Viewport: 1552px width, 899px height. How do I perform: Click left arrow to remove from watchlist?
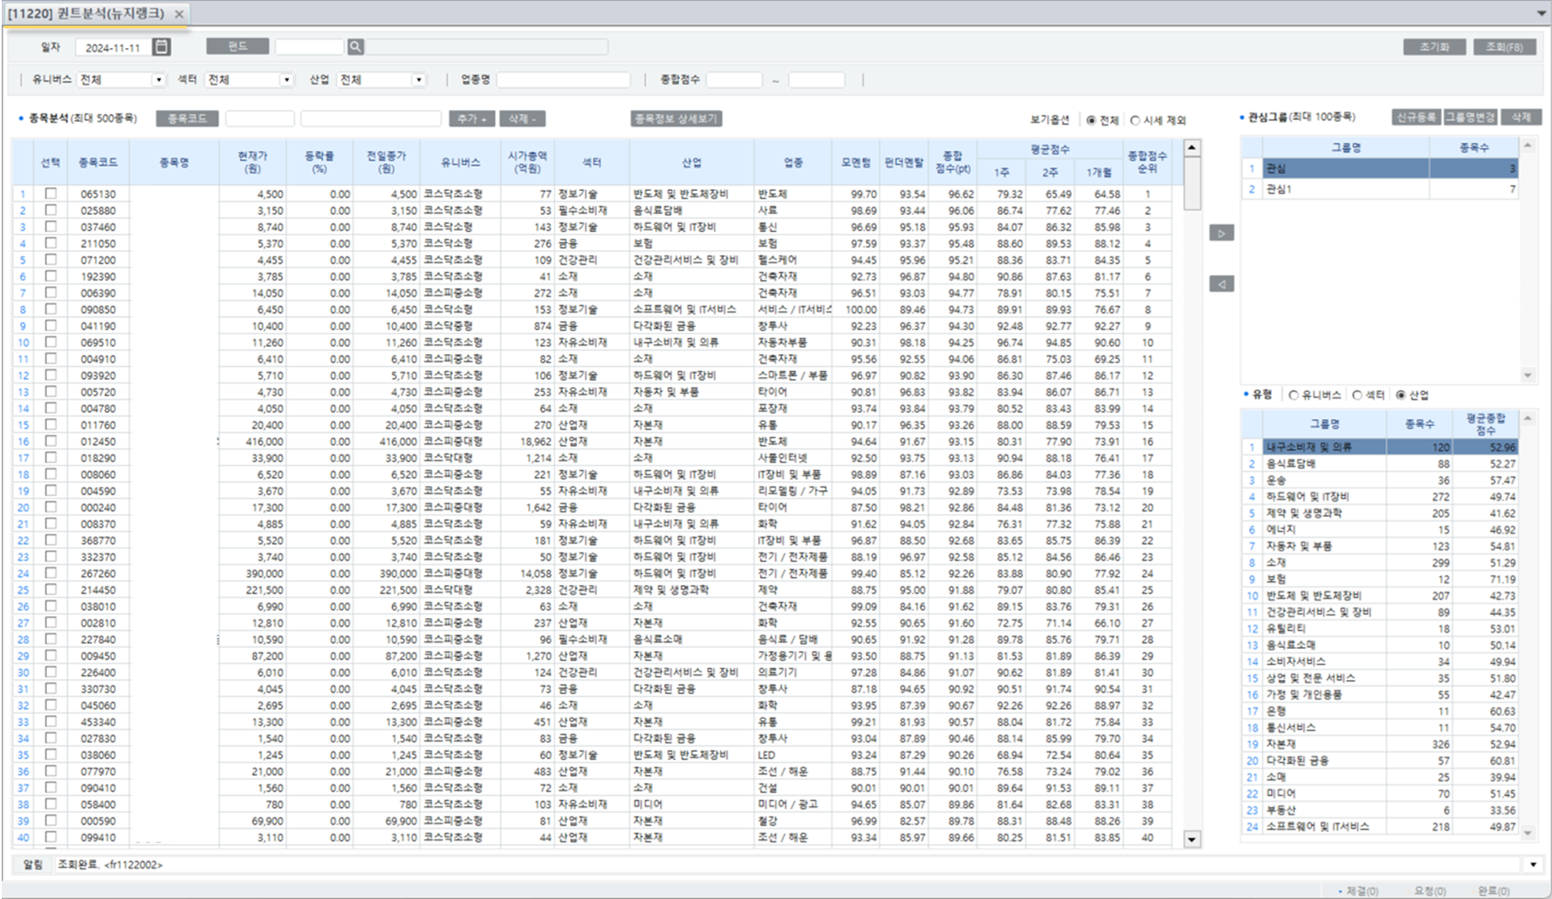pos(1221,284)
